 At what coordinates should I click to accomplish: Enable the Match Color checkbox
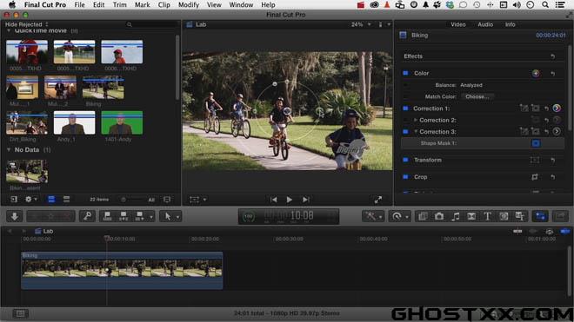[405, 97]
